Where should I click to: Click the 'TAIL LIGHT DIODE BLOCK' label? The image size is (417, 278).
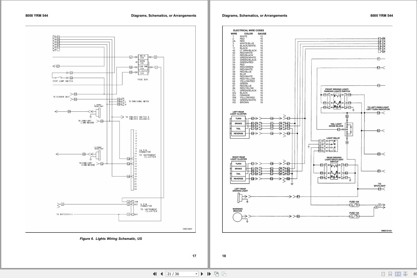tap(336, 125)
